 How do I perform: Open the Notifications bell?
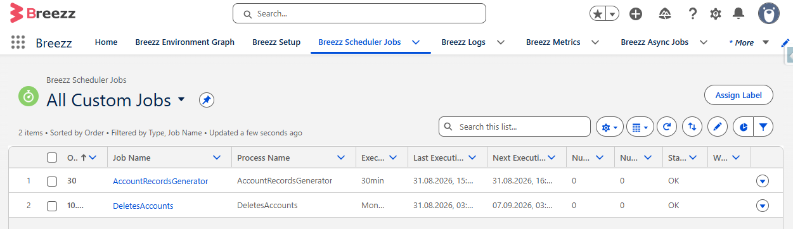tap(738, 14)
